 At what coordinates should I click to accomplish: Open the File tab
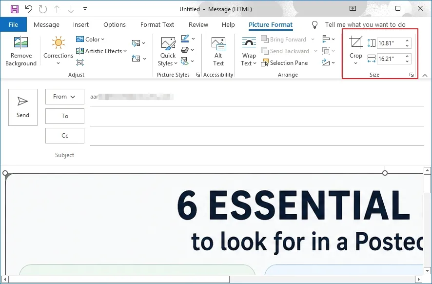13,24
